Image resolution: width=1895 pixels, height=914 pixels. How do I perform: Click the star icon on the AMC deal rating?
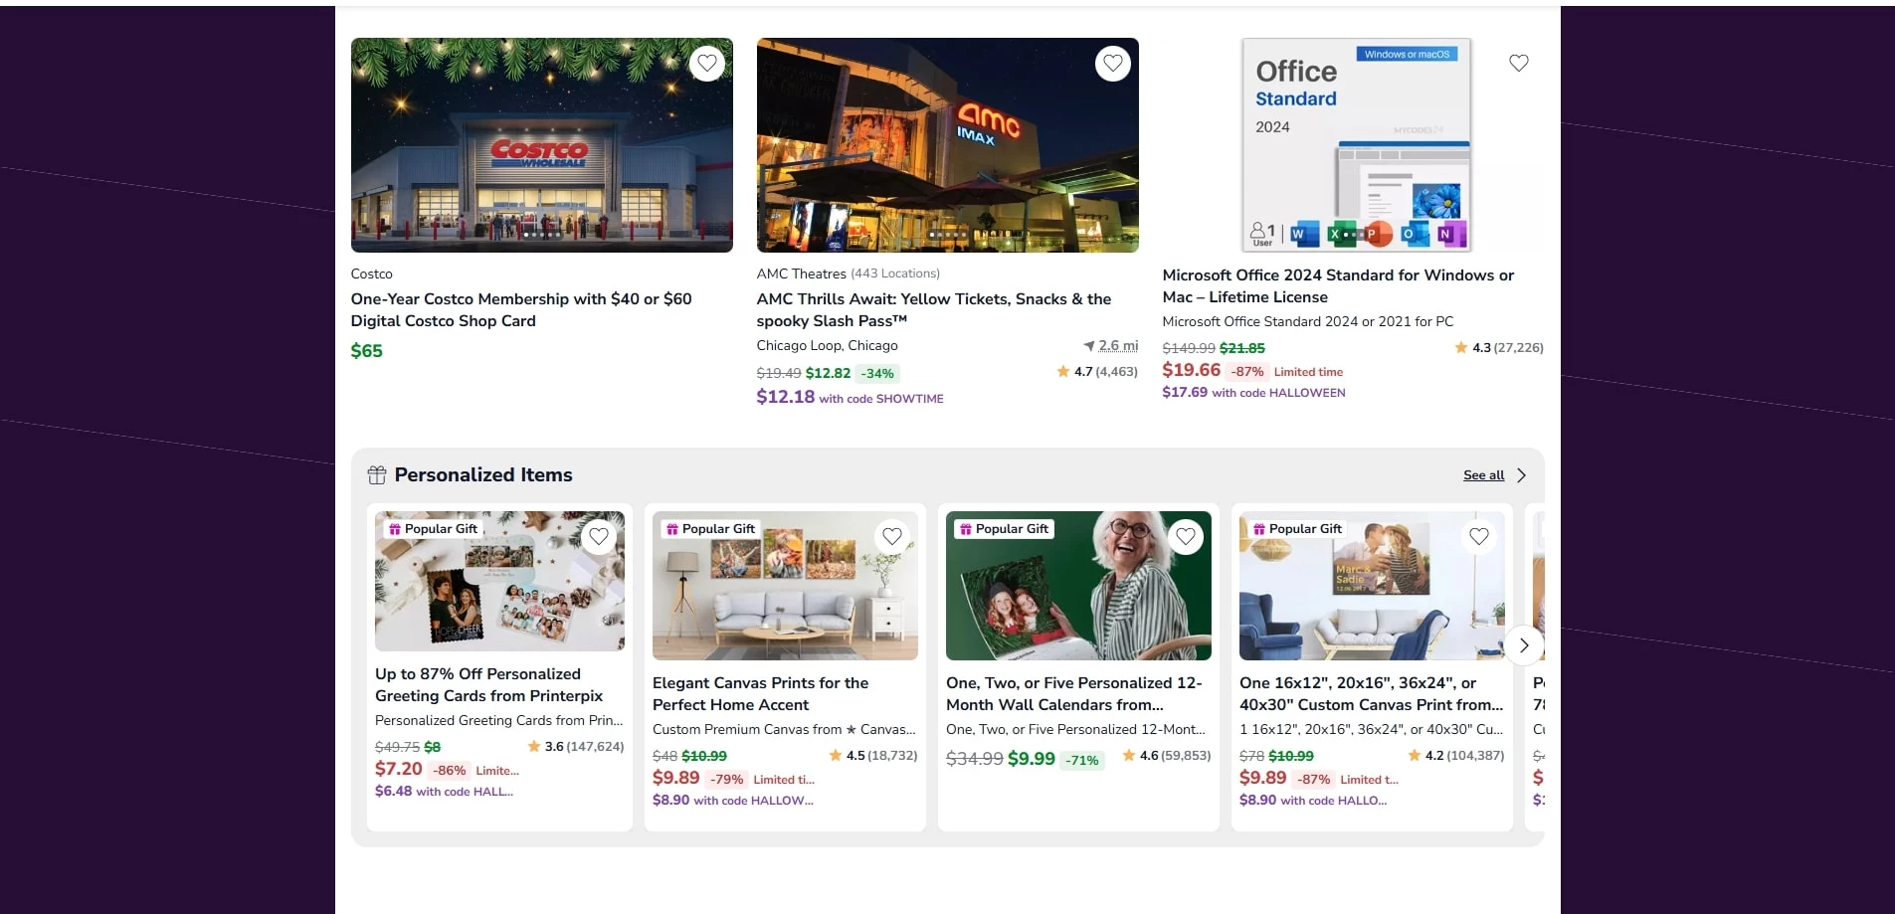pyautogui.click(x=1062, y=371)
